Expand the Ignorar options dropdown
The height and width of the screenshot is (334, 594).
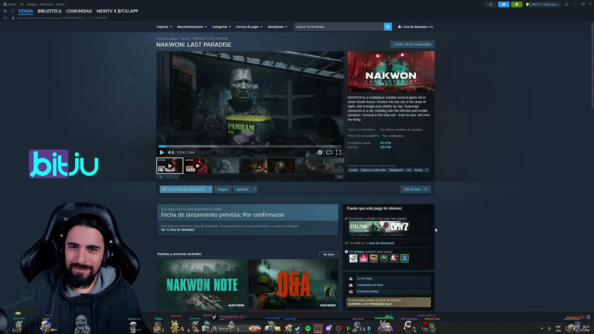[x=254, y=189]
